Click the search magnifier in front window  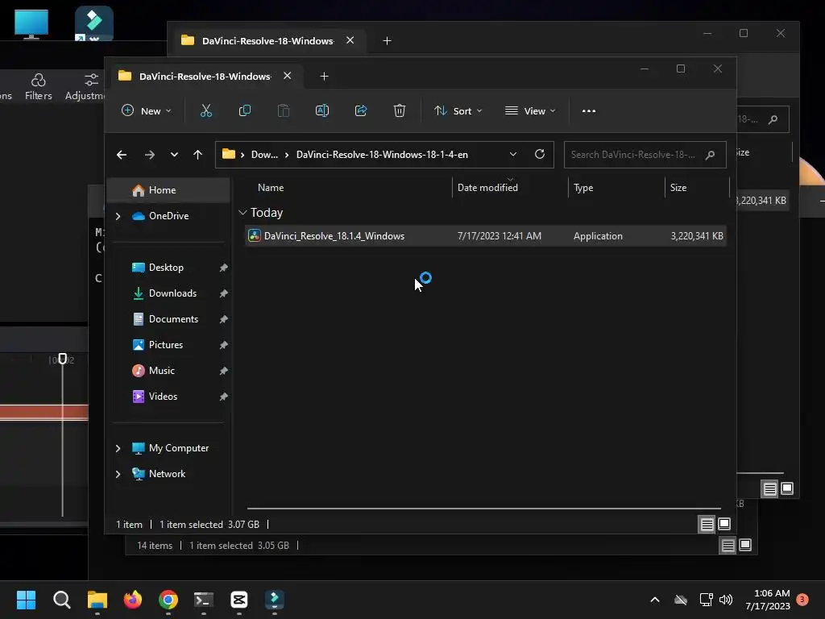tap(711, 155)
